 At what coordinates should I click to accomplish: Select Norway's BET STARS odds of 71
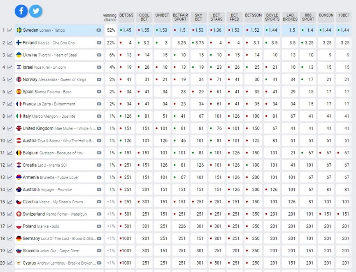pos(216,79)
